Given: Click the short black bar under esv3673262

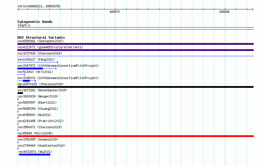Looking at the screenshot, I should tap(20, 93).
